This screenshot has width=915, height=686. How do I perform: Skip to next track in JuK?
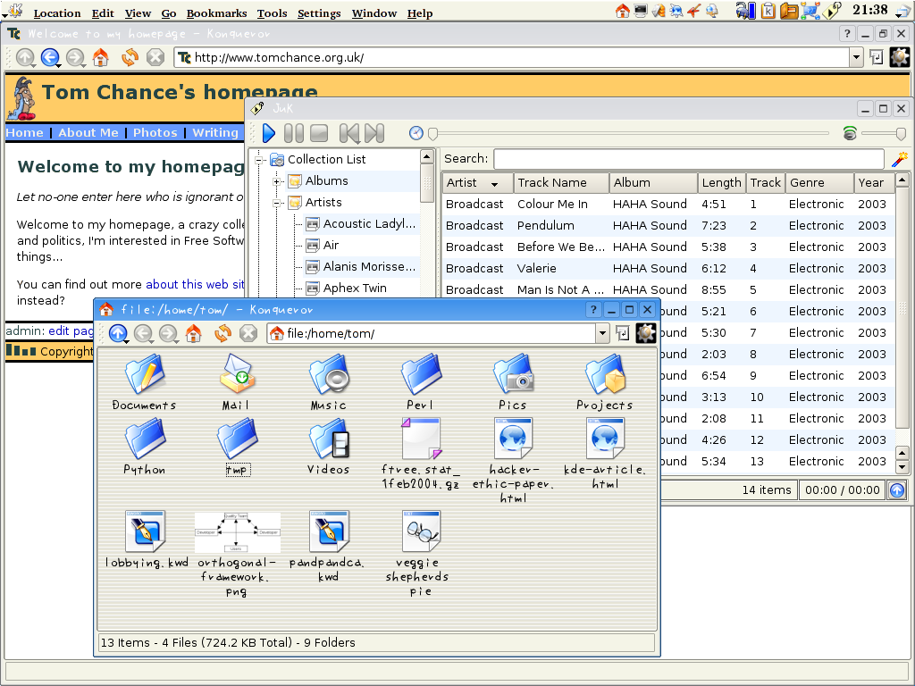click(x=374, y=133)
